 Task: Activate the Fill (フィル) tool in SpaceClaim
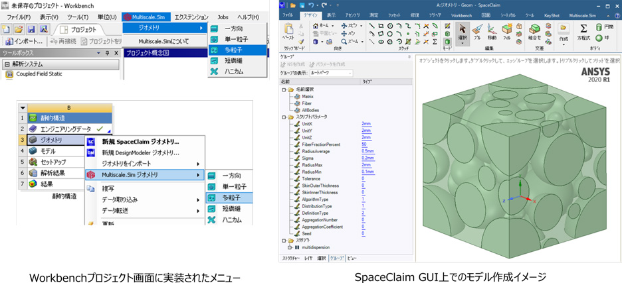coord(506,33)
